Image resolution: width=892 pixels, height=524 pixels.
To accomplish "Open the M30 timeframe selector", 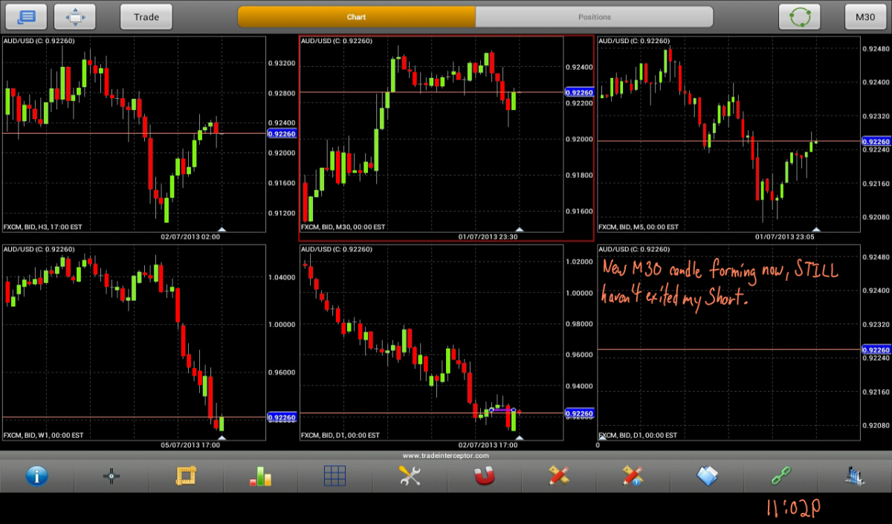I will (x=865, y=16).
